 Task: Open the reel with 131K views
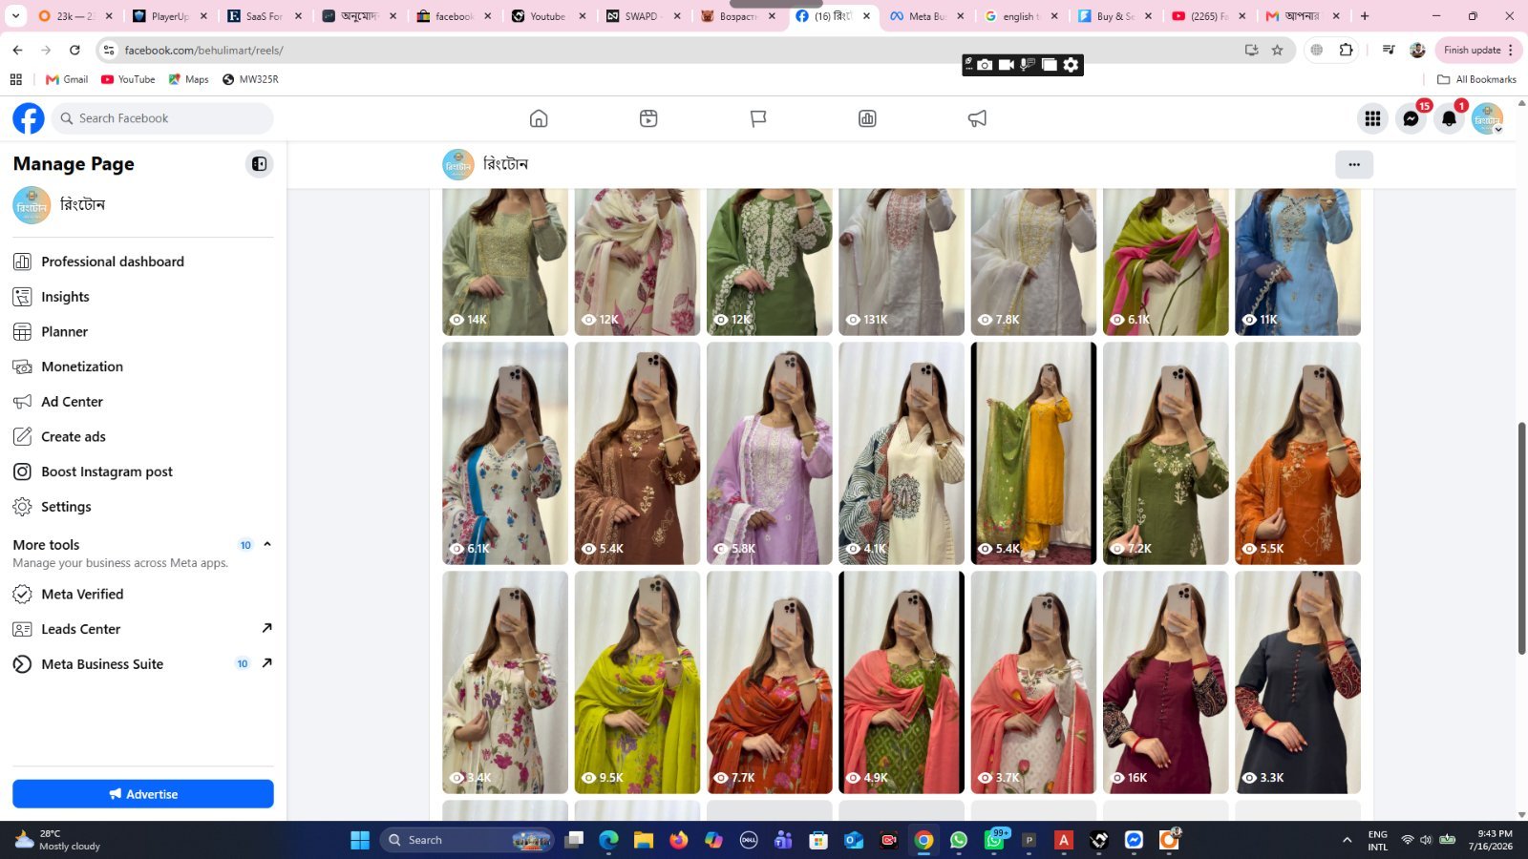pyautogui.click(x=902, y=262)
